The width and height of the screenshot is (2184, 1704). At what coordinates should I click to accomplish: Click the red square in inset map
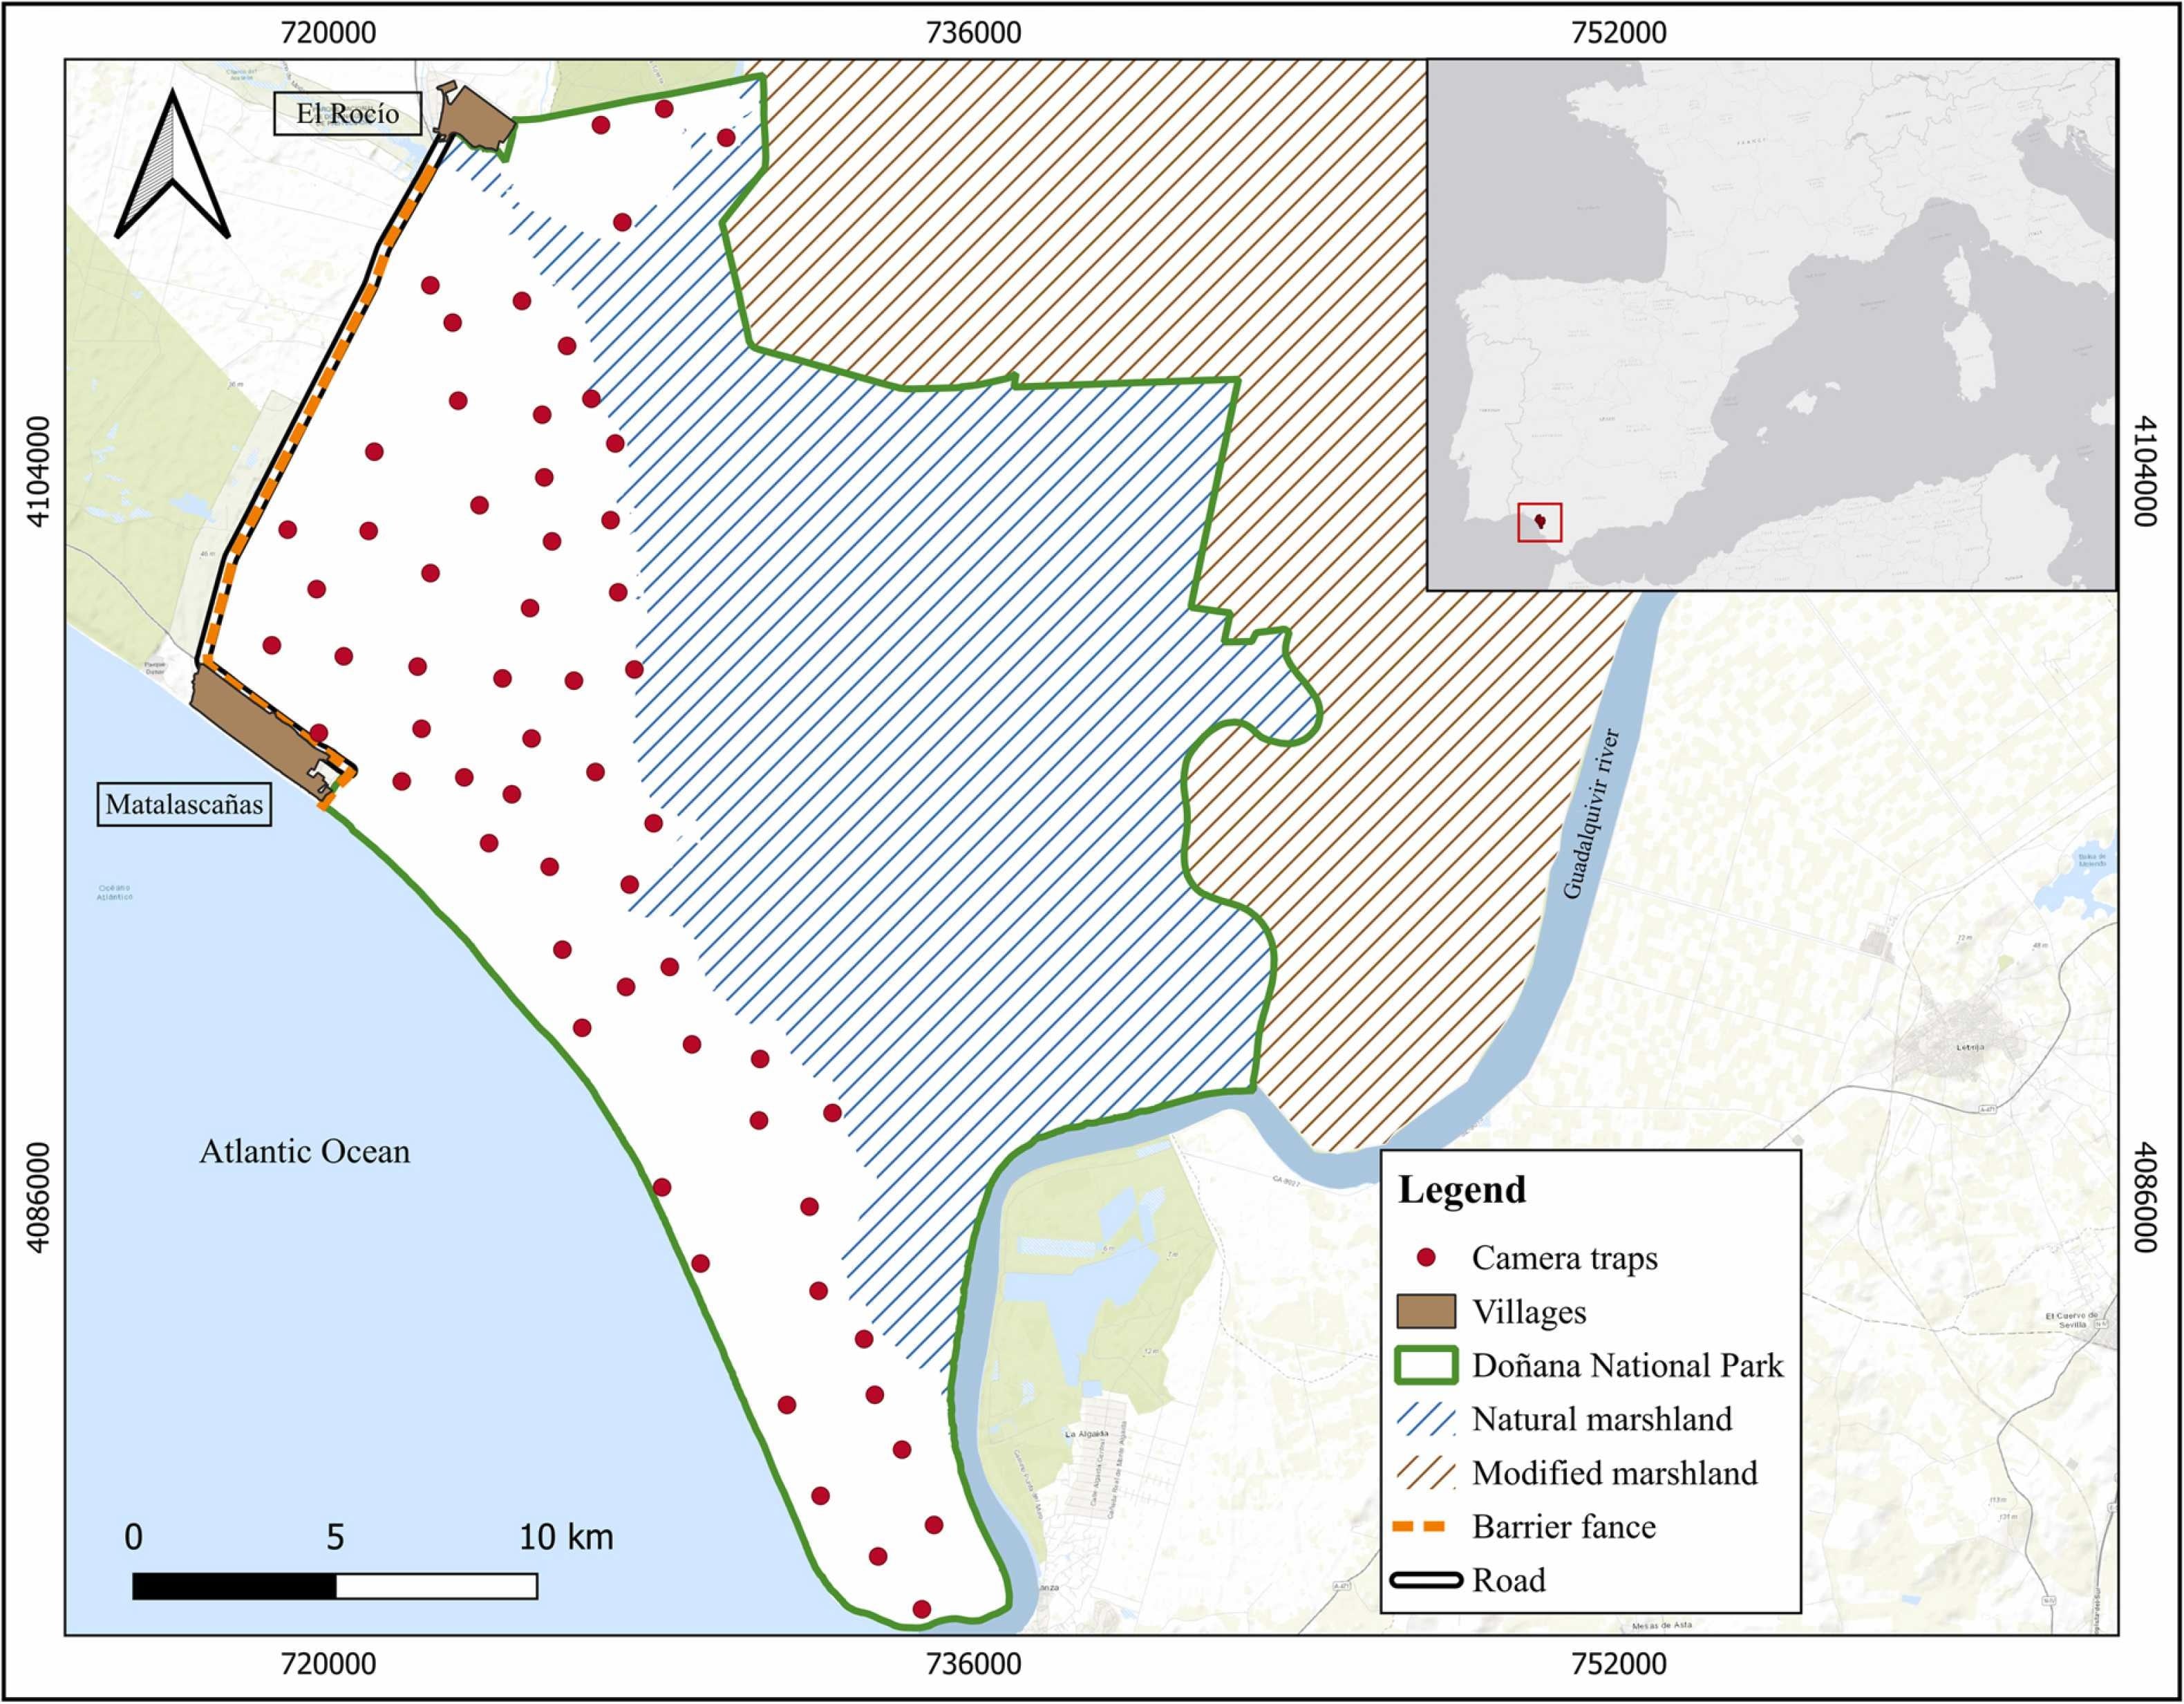(x=1540, y=522)
